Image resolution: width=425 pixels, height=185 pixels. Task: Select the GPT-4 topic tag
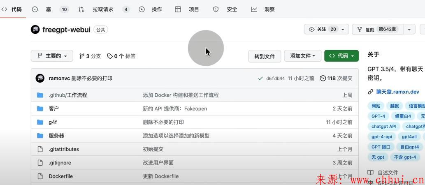tap(379, 116)
